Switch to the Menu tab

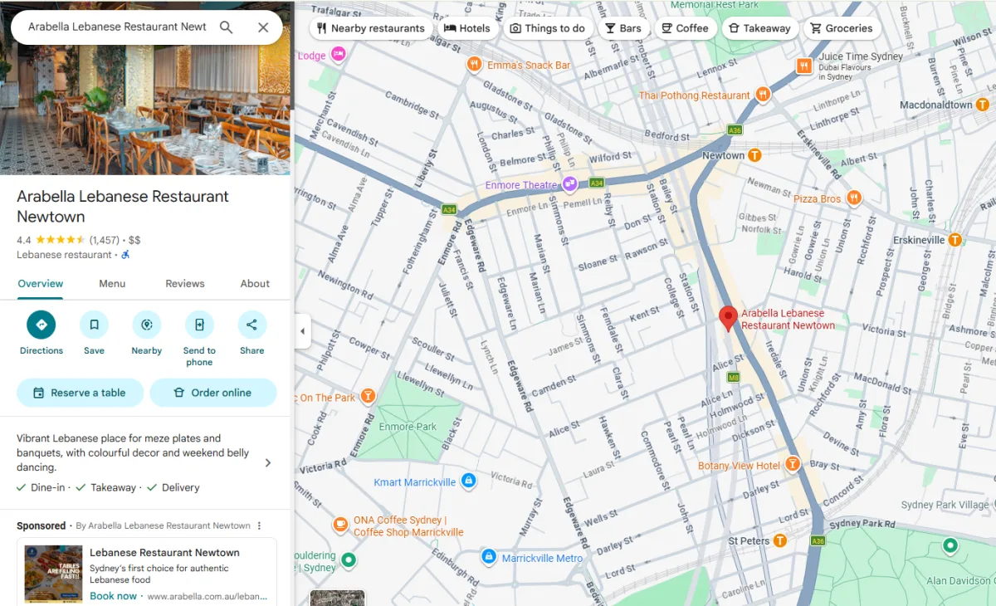[112, 283]
